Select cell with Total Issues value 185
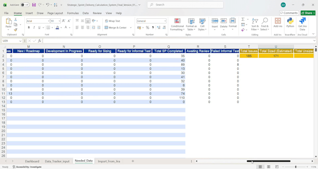The height and width of the screenshot is (169, 318). (249, 56)
